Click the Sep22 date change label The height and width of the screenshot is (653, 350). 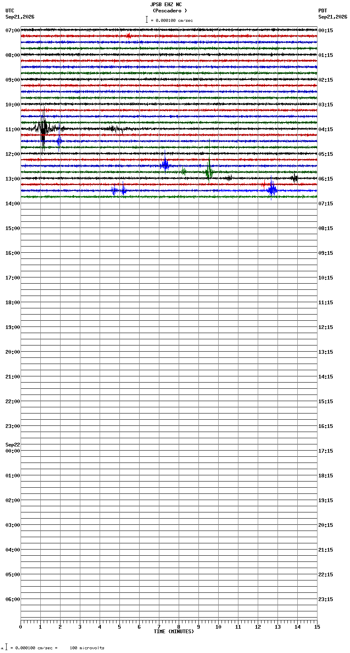(13, 445)
